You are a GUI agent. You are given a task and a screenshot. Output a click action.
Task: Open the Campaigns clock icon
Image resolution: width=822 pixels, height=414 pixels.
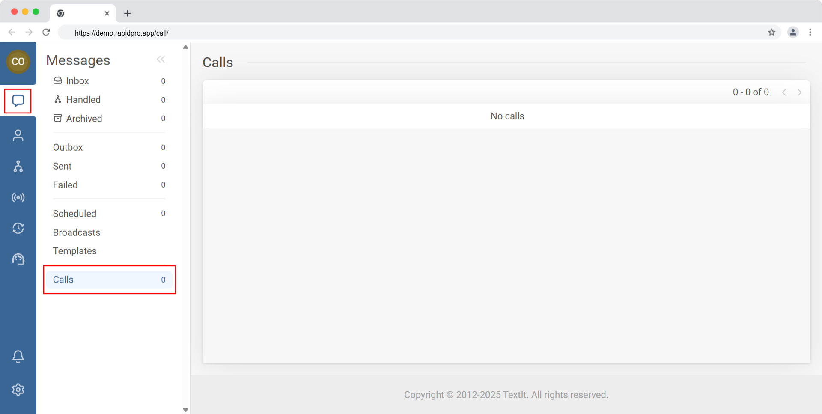[18, 228]
